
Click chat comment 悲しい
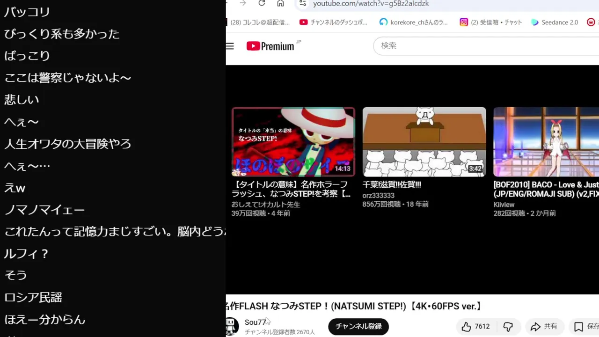coord(21,100)
